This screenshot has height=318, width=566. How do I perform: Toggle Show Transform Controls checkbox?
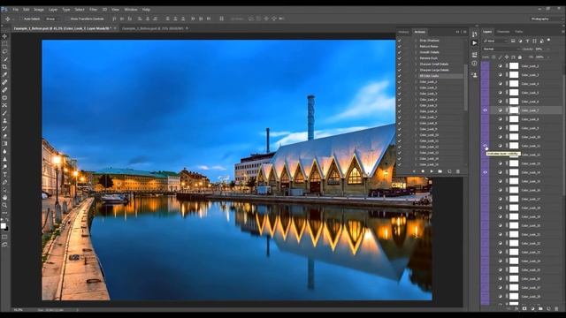click(x=67, y=19)
